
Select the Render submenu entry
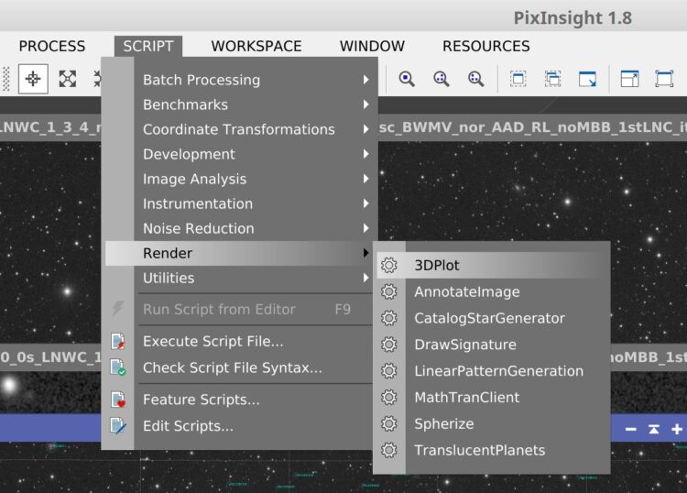[239, 253]
